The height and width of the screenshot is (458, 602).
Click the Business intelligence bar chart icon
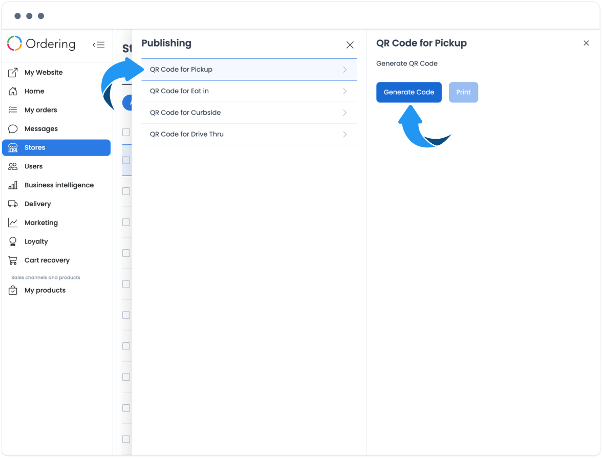tap(13, 185)
